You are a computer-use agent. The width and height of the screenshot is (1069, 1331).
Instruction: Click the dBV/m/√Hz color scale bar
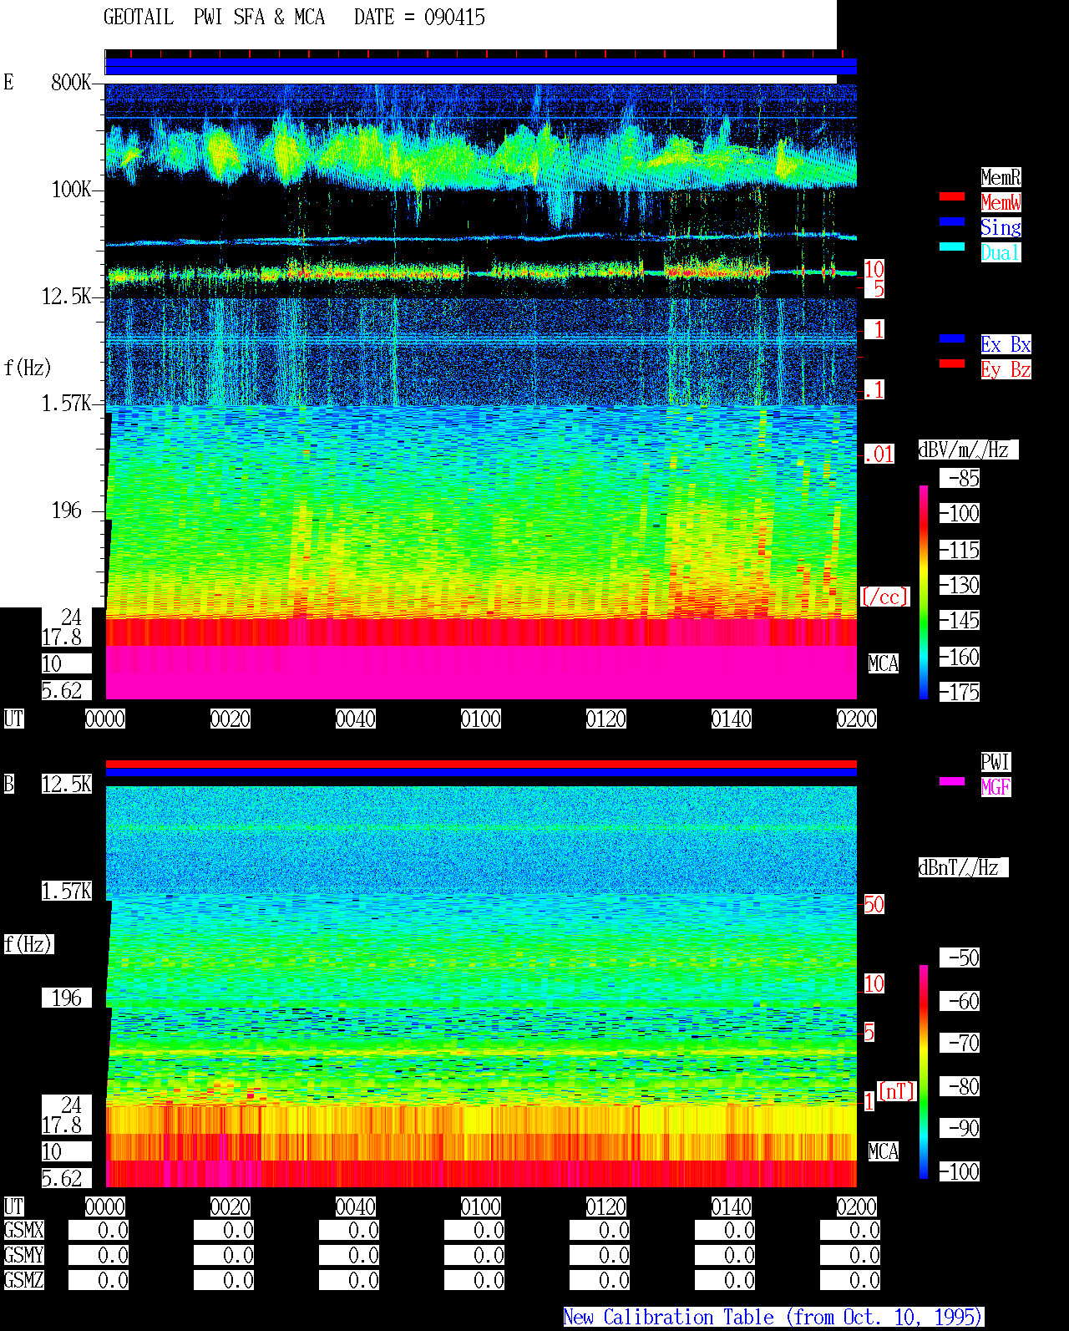(924, 592)
